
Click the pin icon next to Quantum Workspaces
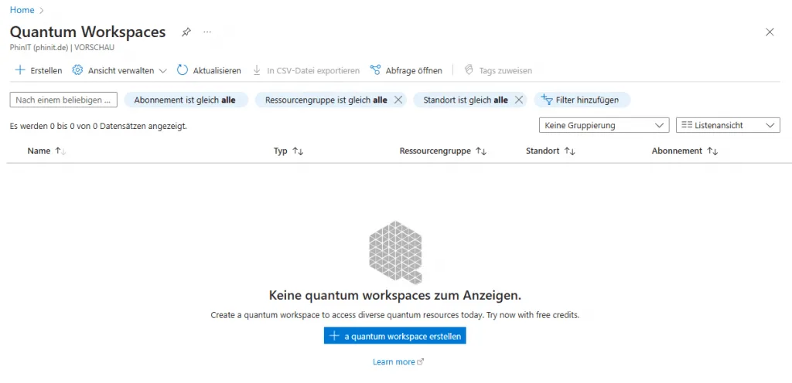click(186, 32)
